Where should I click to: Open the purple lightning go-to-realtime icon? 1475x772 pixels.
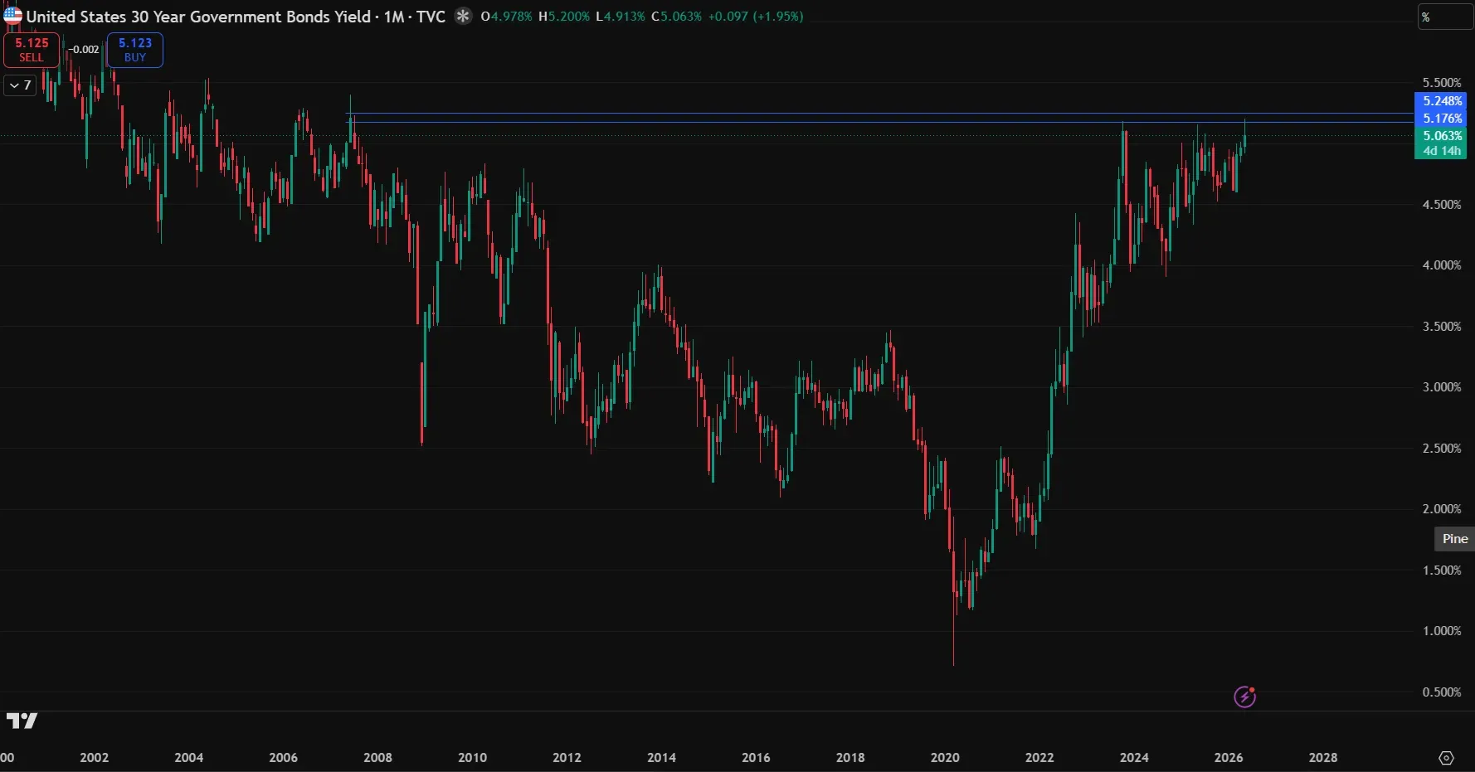(1244, 697)
